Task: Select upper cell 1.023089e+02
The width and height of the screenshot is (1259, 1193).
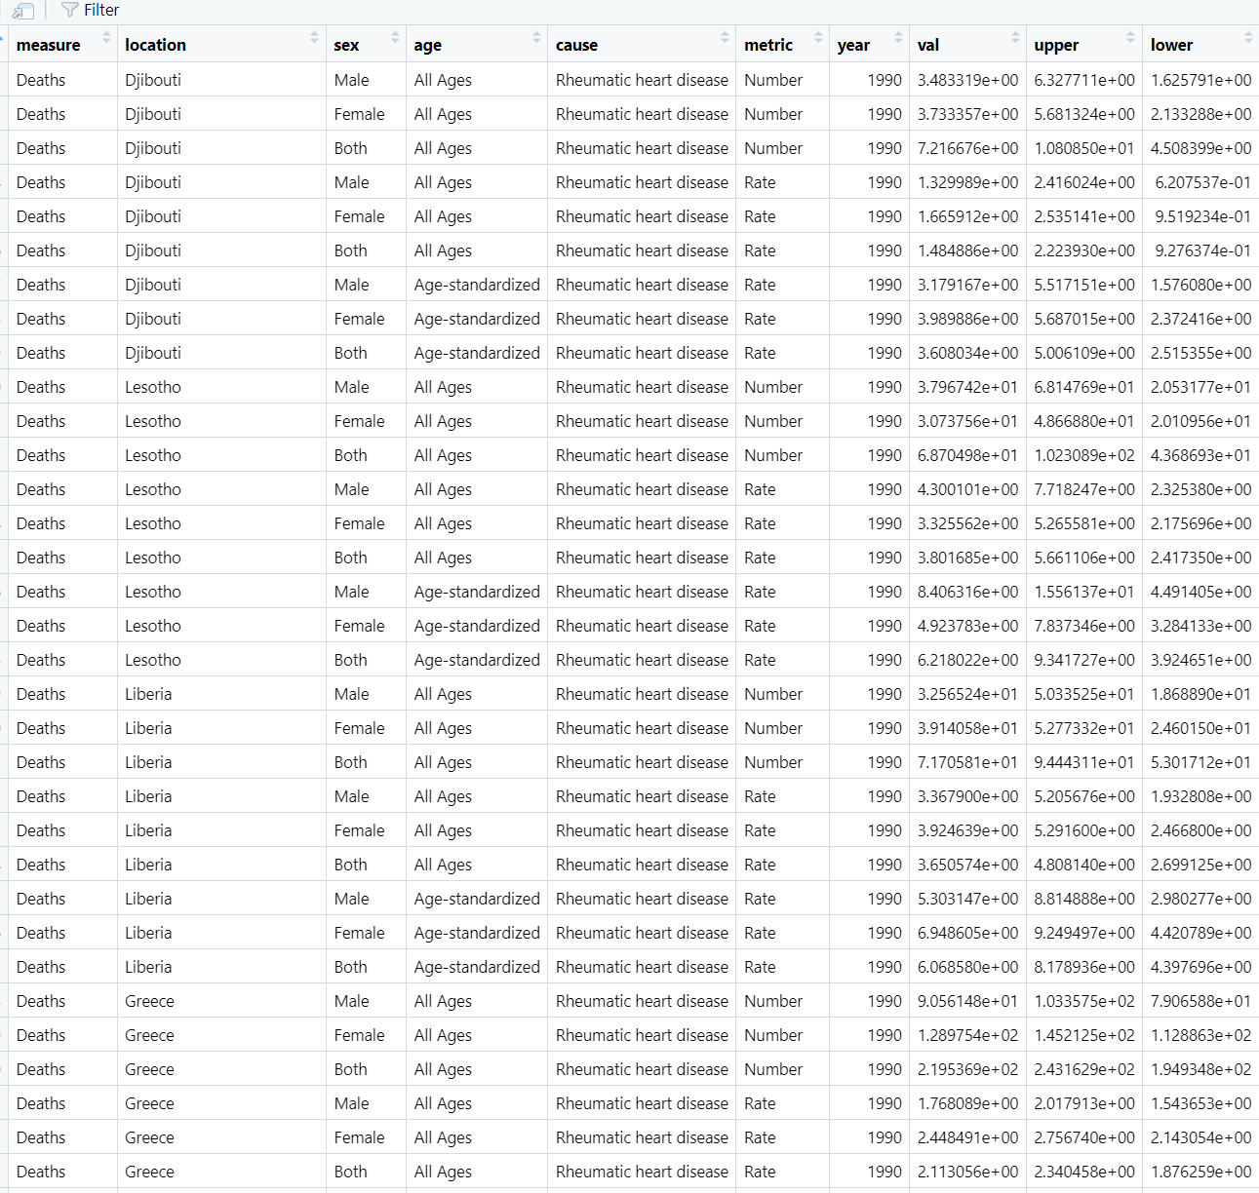Action: (x=1084, y=455)
